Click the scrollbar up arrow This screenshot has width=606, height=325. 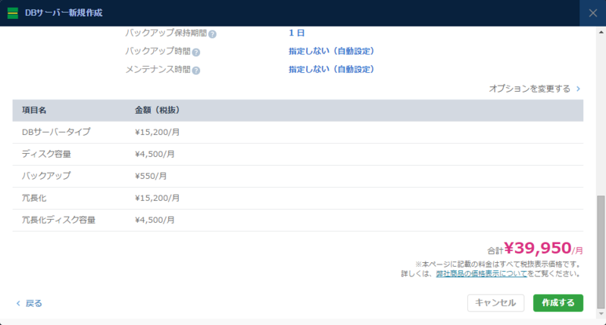601,32
